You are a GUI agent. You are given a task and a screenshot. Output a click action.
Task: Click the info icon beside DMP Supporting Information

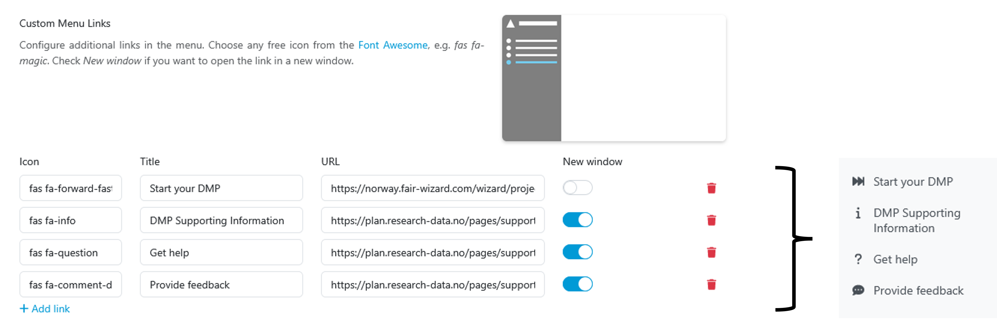coord(858,213)
